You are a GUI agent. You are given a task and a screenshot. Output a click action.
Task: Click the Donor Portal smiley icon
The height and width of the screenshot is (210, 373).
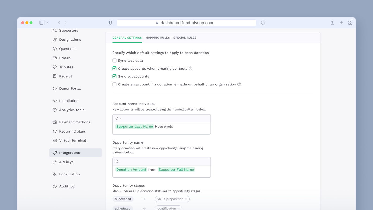[x=54, y=88]
